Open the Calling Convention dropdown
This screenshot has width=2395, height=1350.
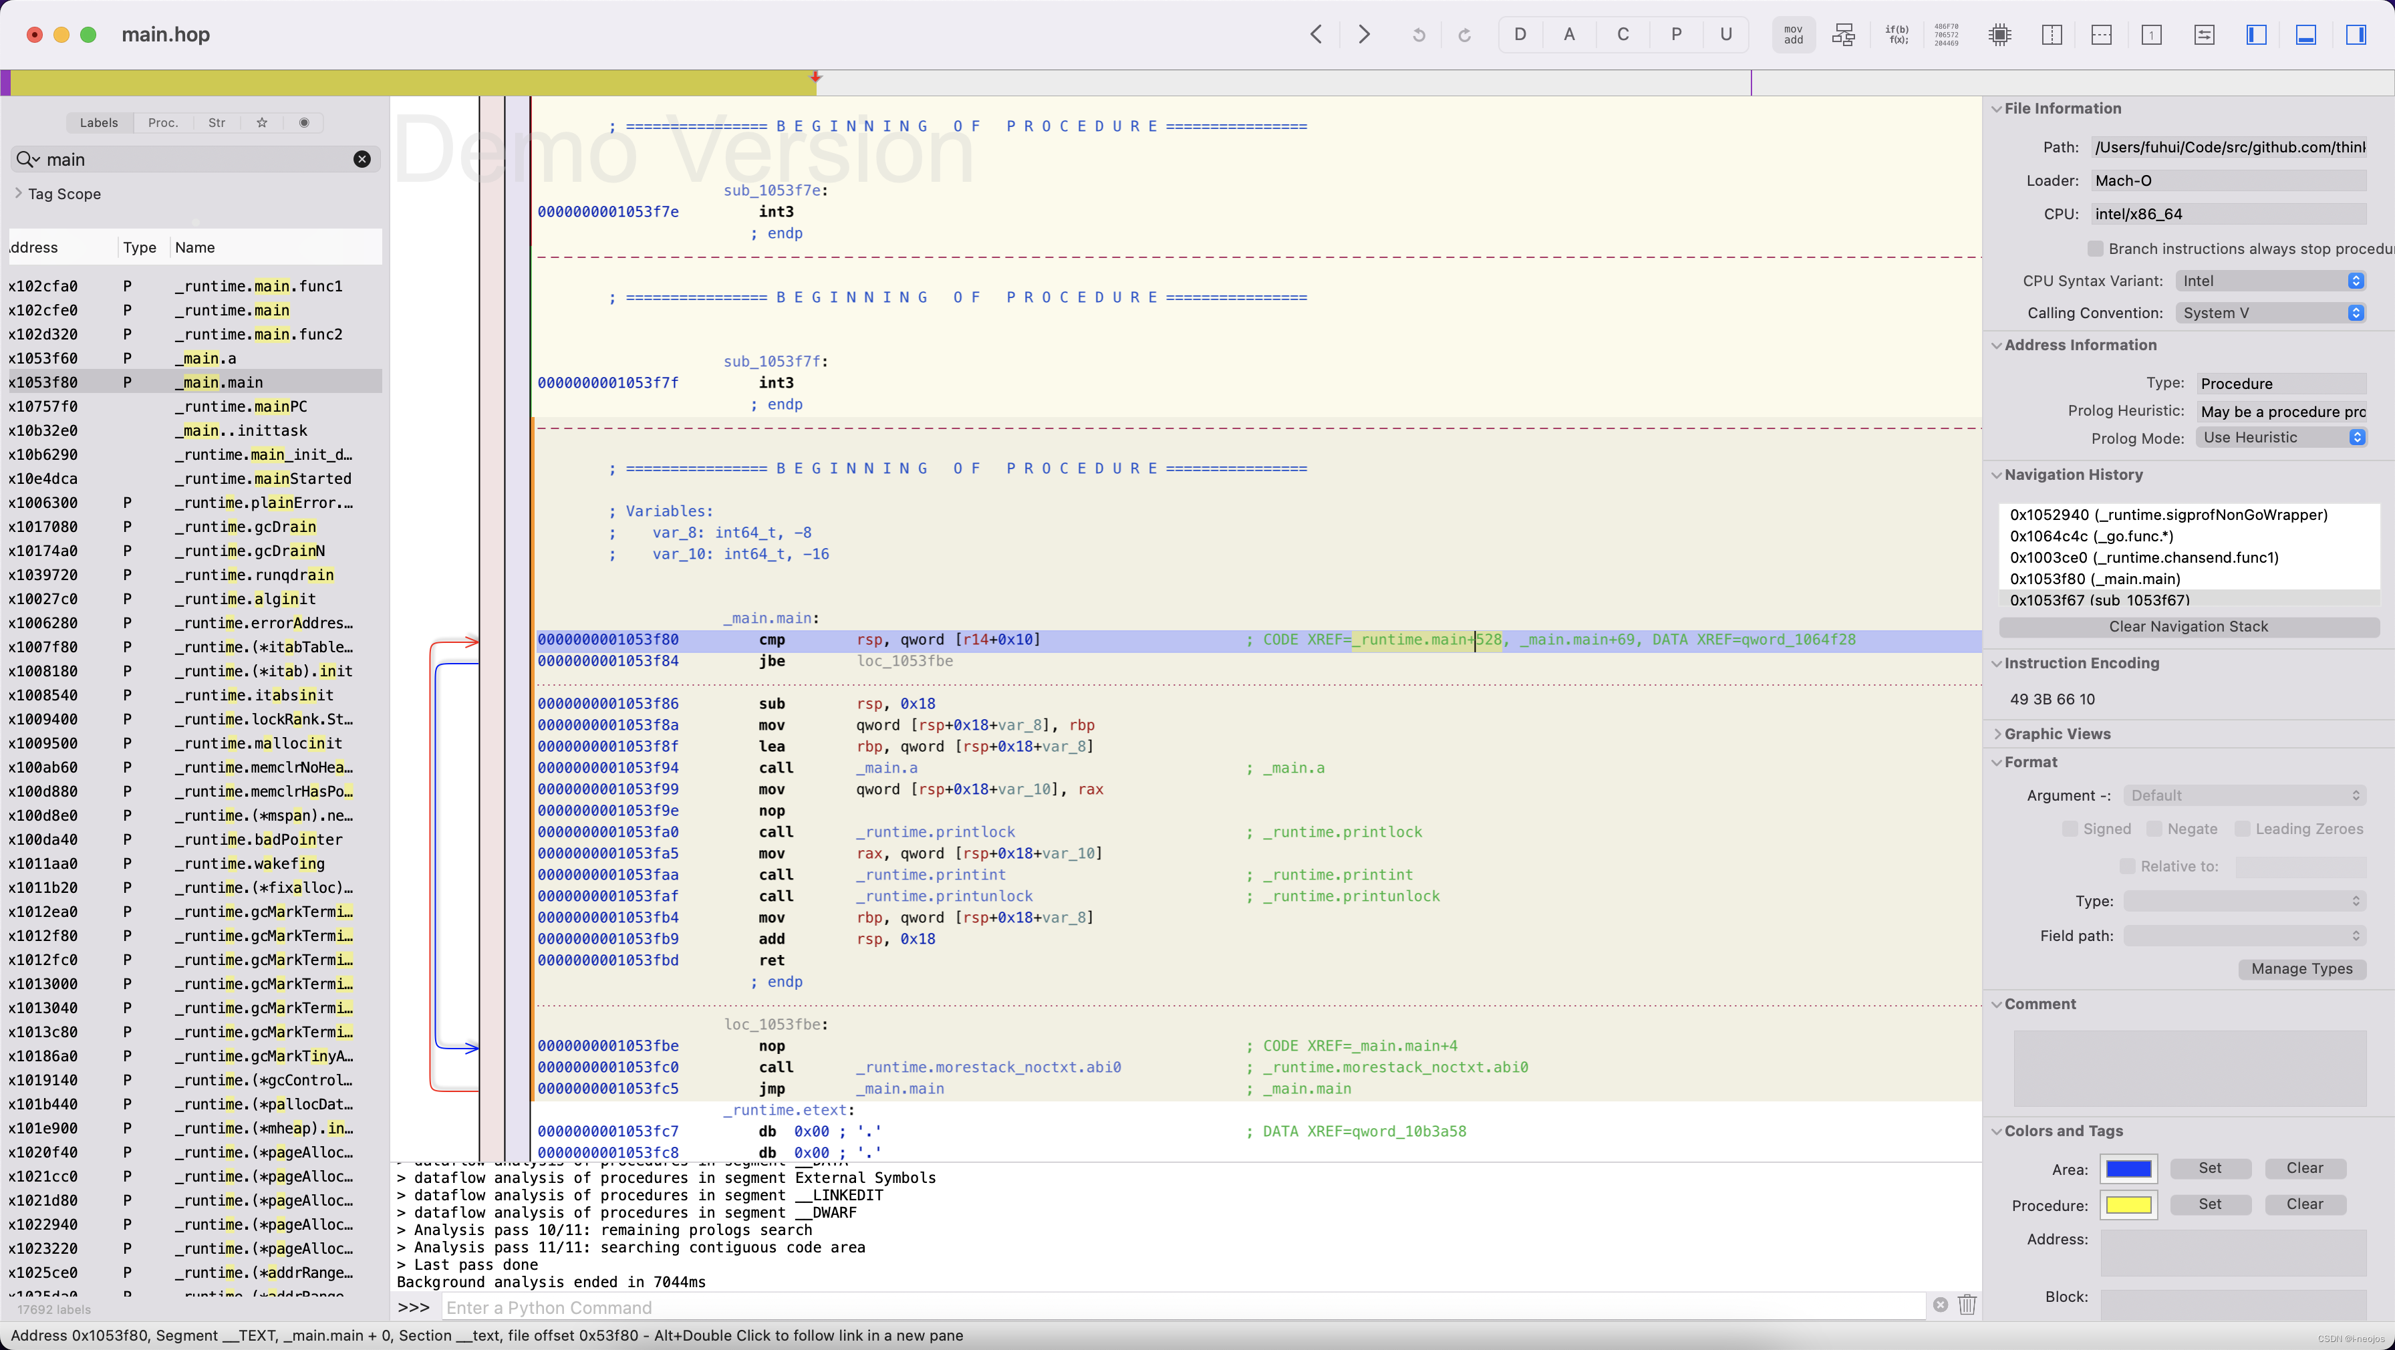pos(2275,314)
